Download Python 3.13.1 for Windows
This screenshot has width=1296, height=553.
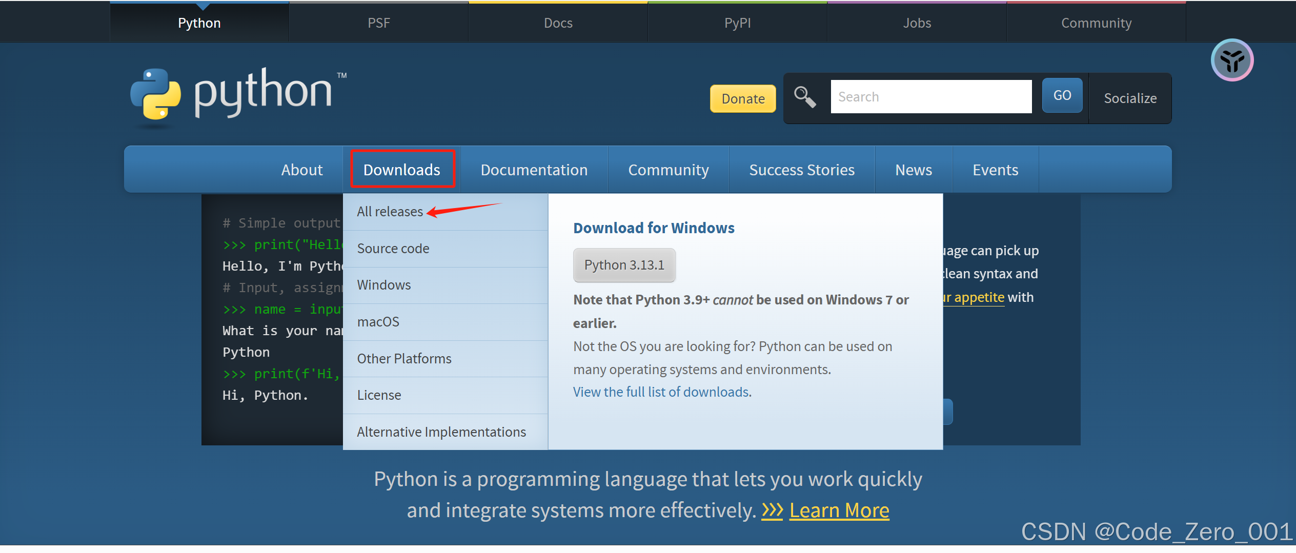(624, 265)
